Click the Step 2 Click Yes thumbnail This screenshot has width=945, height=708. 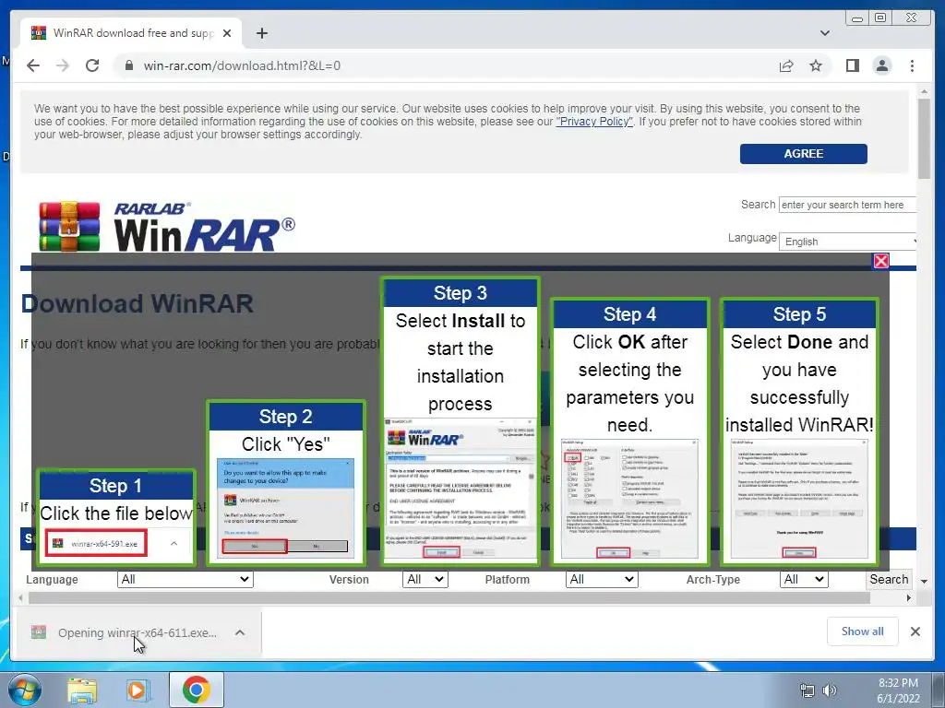[286, 483]
